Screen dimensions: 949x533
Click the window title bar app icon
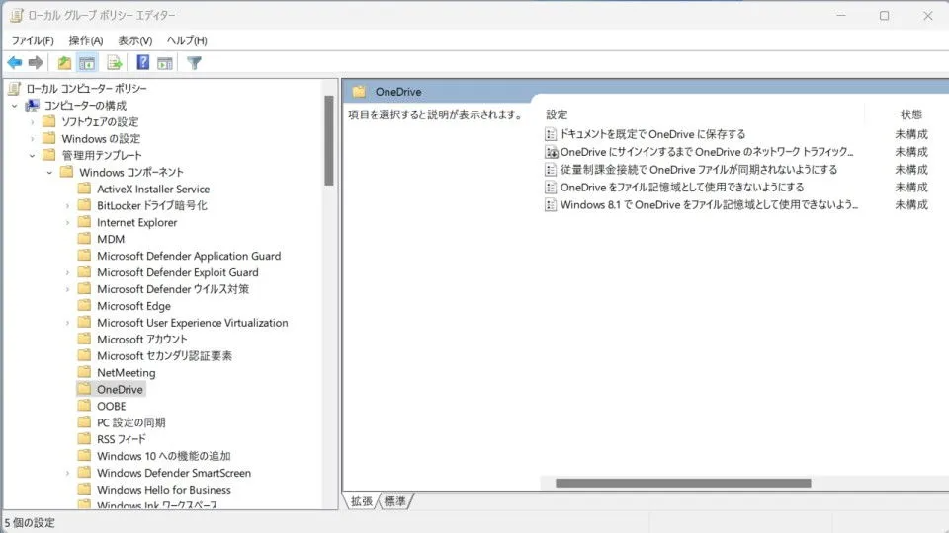pyautogui.click(x=17, y=15)
